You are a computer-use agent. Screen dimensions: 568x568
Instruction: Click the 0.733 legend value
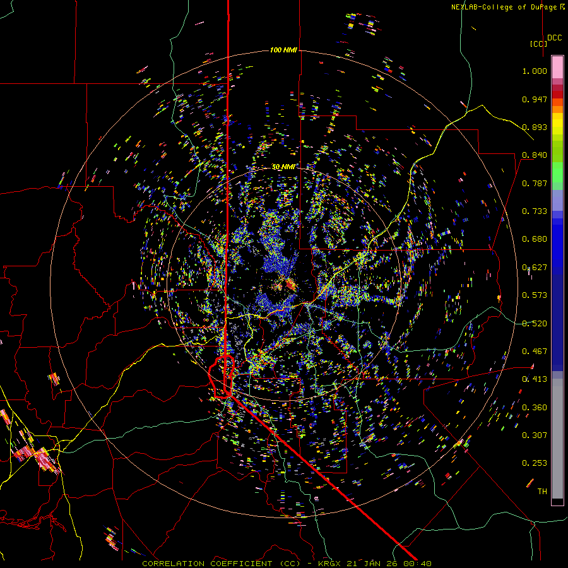point(535,211)
